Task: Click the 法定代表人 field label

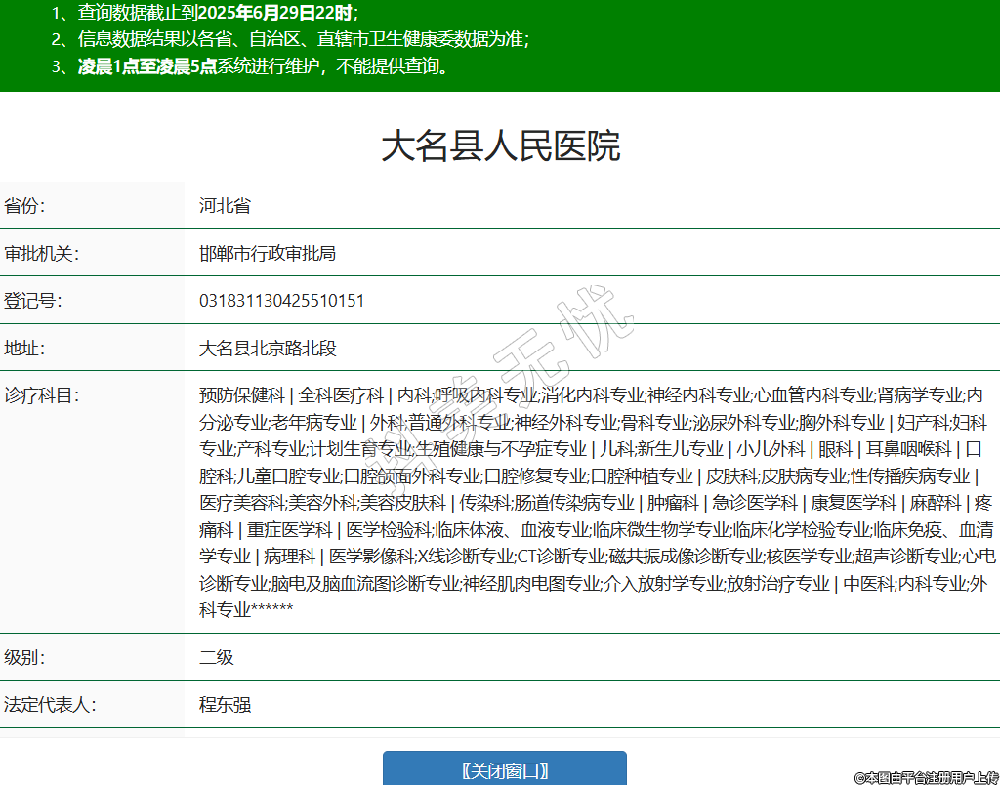Action: point(49,704)
